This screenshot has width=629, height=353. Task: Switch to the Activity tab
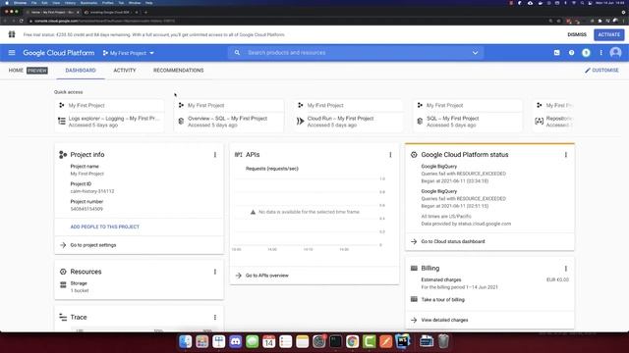[x=125, y=71]
